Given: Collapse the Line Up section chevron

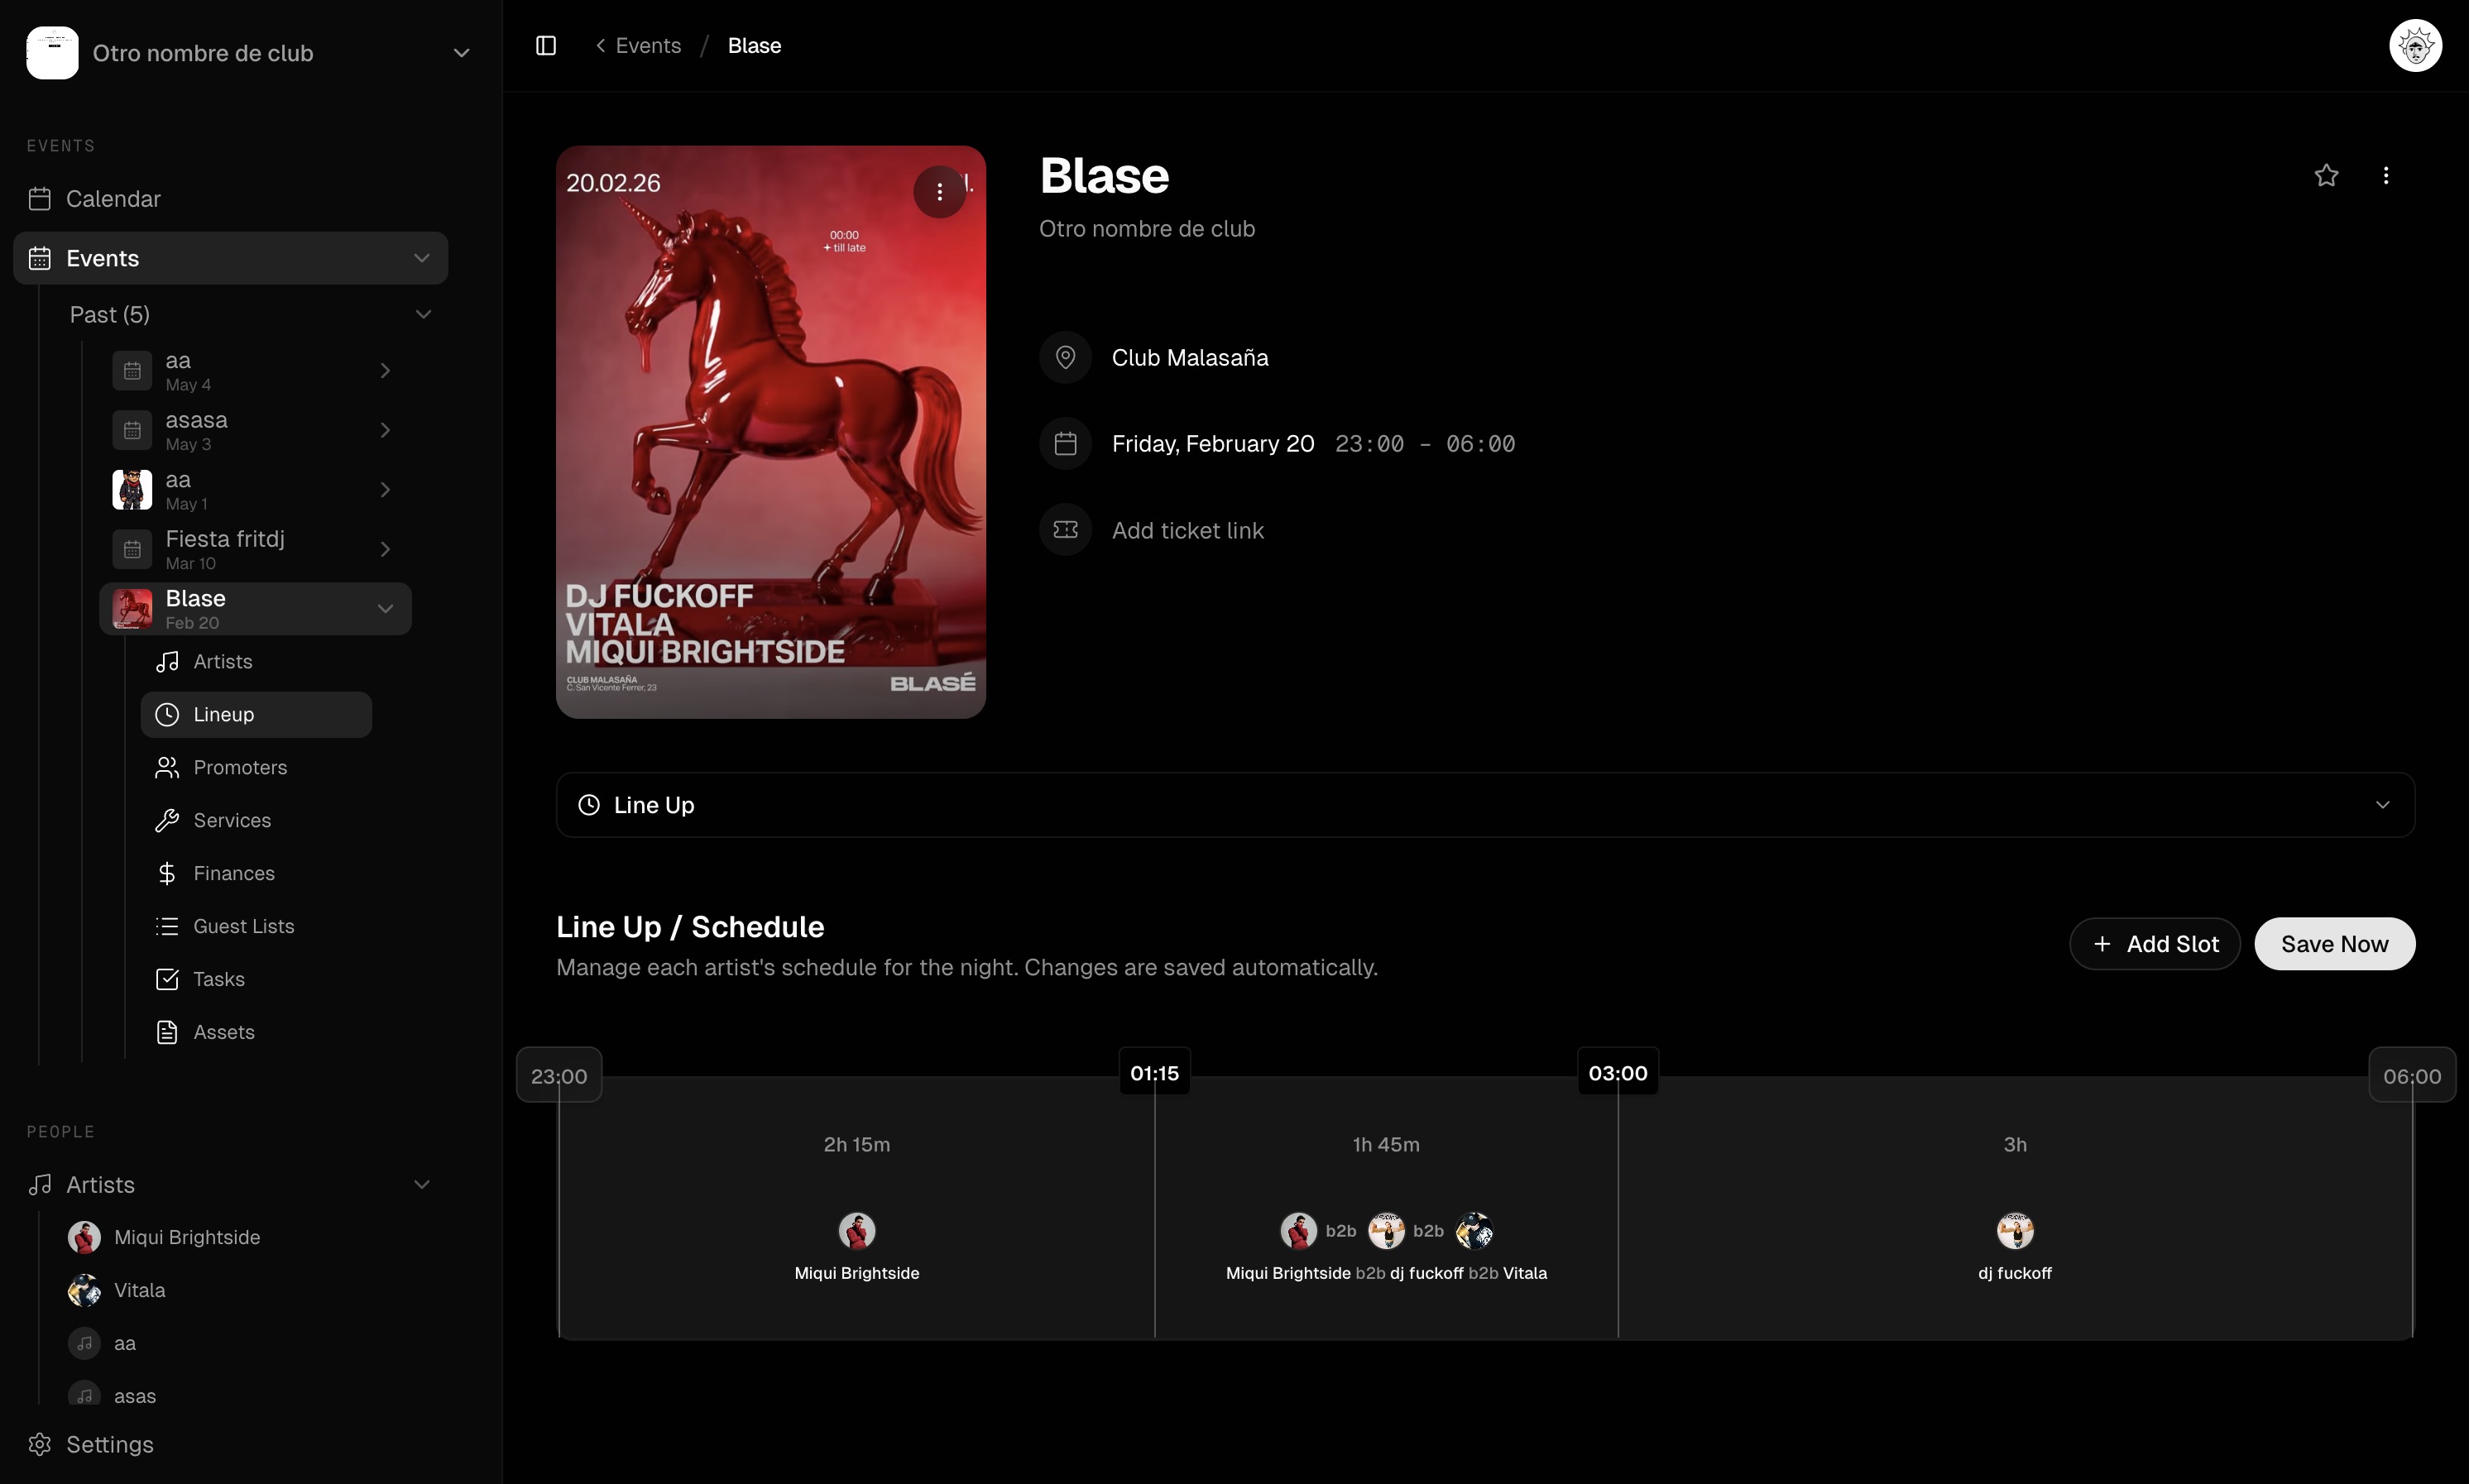Looking at the screenshot, I should (x=2382, y=805).
